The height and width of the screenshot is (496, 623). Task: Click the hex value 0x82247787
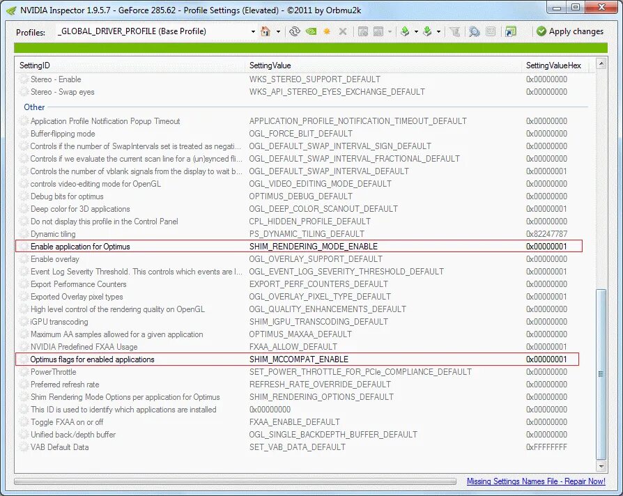(547, 234)
